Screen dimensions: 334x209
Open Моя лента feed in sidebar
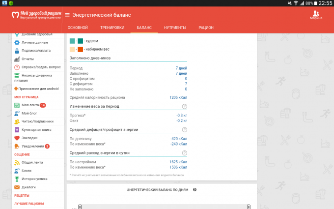(x=29, y=105)
